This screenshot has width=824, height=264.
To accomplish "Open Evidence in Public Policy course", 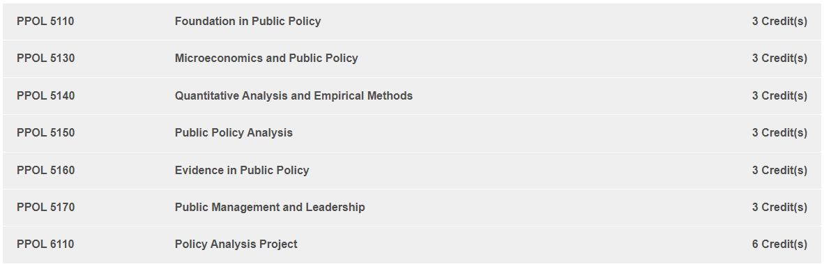I will 242,171.
